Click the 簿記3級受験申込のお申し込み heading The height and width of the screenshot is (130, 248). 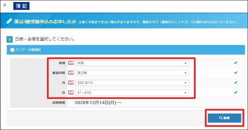pos(45,21)
